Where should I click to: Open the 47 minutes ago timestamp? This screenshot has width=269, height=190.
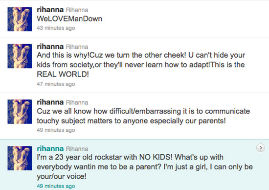pyautogui.click(x=56, y=84)
